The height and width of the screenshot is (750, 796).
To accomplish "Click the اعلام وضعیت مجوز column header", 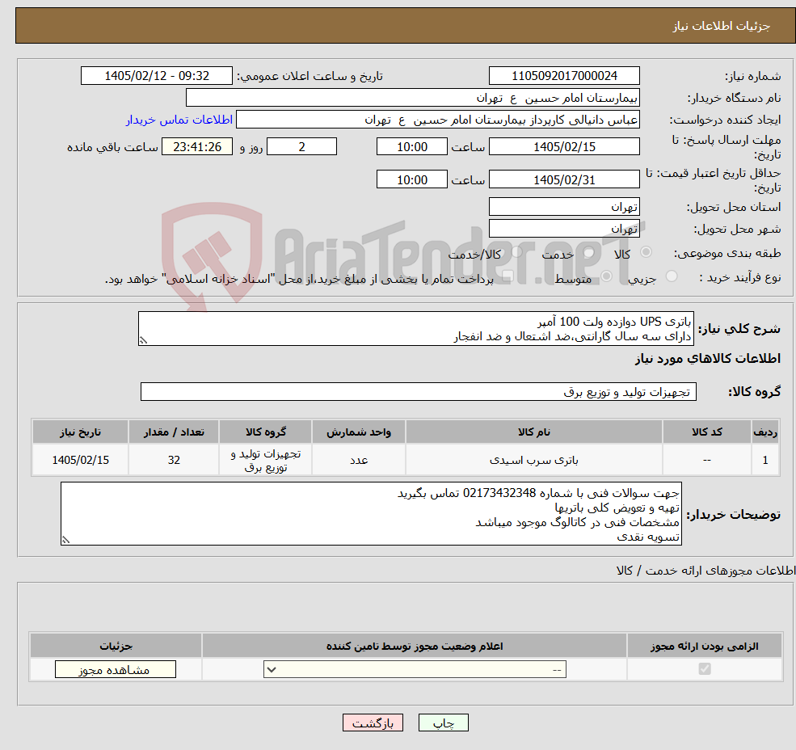I will pos(415,646).
